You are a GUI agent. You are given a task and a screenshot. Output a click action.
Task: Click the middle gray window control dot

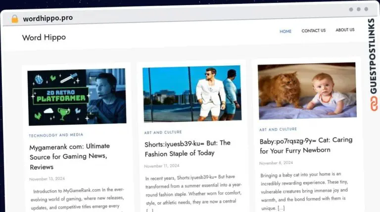tap(359, 9)
